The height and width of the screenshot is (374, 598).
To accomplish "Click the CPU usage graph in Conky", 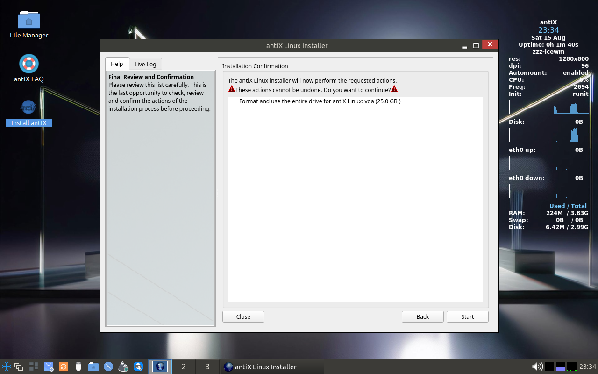I will (x=549, y=107).
